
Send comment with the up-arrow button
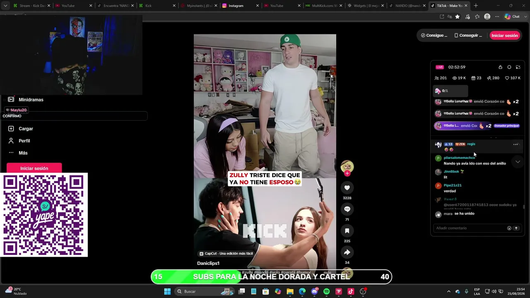click(x=516, y=228)
